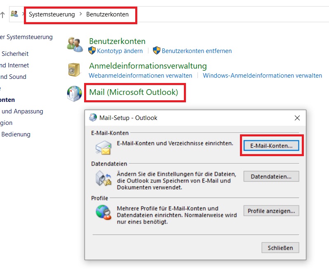Viewport: 329px width, 272px height.
Task: Click Profile anzeigen... button
Action: [271, 211]
